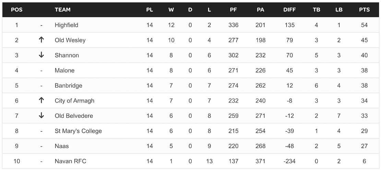Sort table by PTS column header
The height and width of the screenshot is (172, 381).
click(x=364, y=10)
